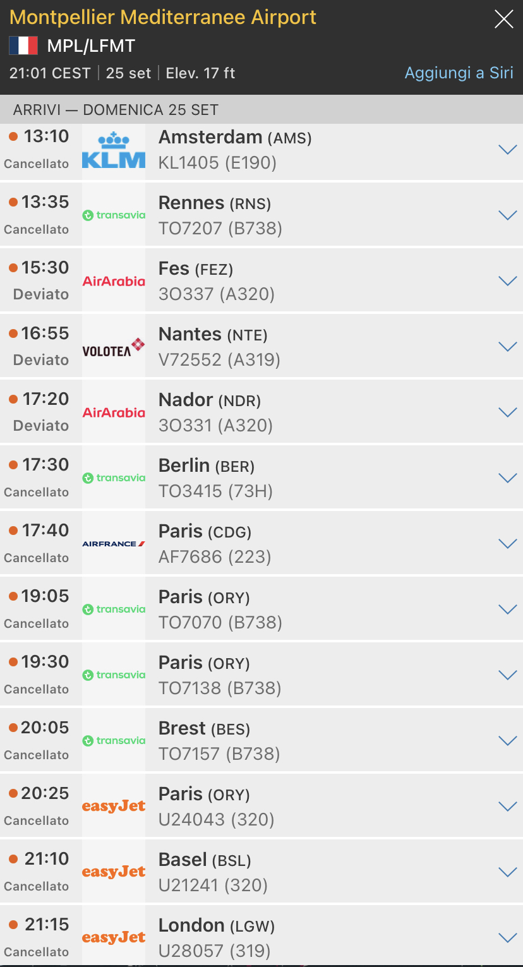Tap Air Arabia logo on Fes flight
This screenshot has height=967, width=523.
pyautogui.click(x=114, y=281)
